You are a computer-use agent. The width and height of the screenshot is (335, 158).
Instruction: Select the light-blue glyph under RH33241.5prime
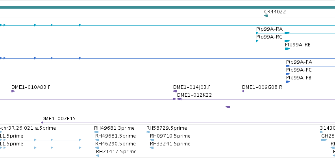(152, 148)
